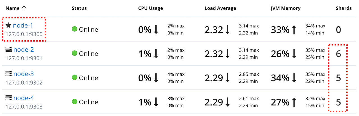
Task: Sort by the Shards column header
Action: (344, 8)
